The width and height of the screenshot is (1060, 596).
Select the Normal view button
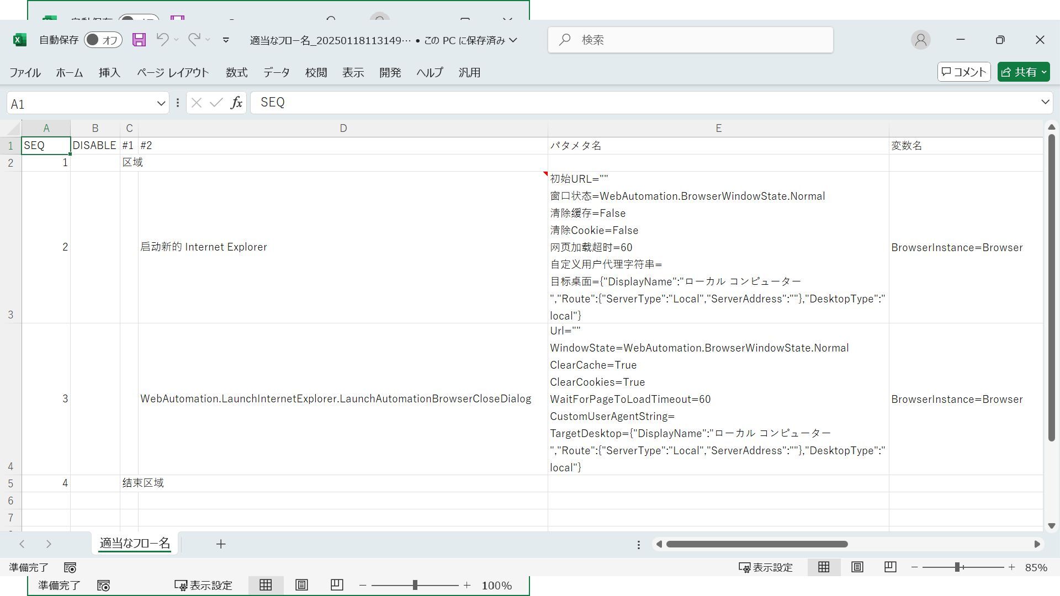(x=824, y=567)
